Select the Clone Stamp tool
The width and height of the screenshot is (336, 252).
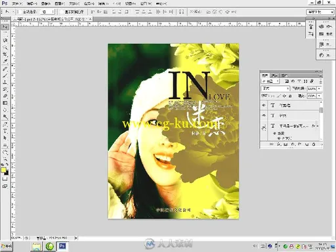point(5,82)
